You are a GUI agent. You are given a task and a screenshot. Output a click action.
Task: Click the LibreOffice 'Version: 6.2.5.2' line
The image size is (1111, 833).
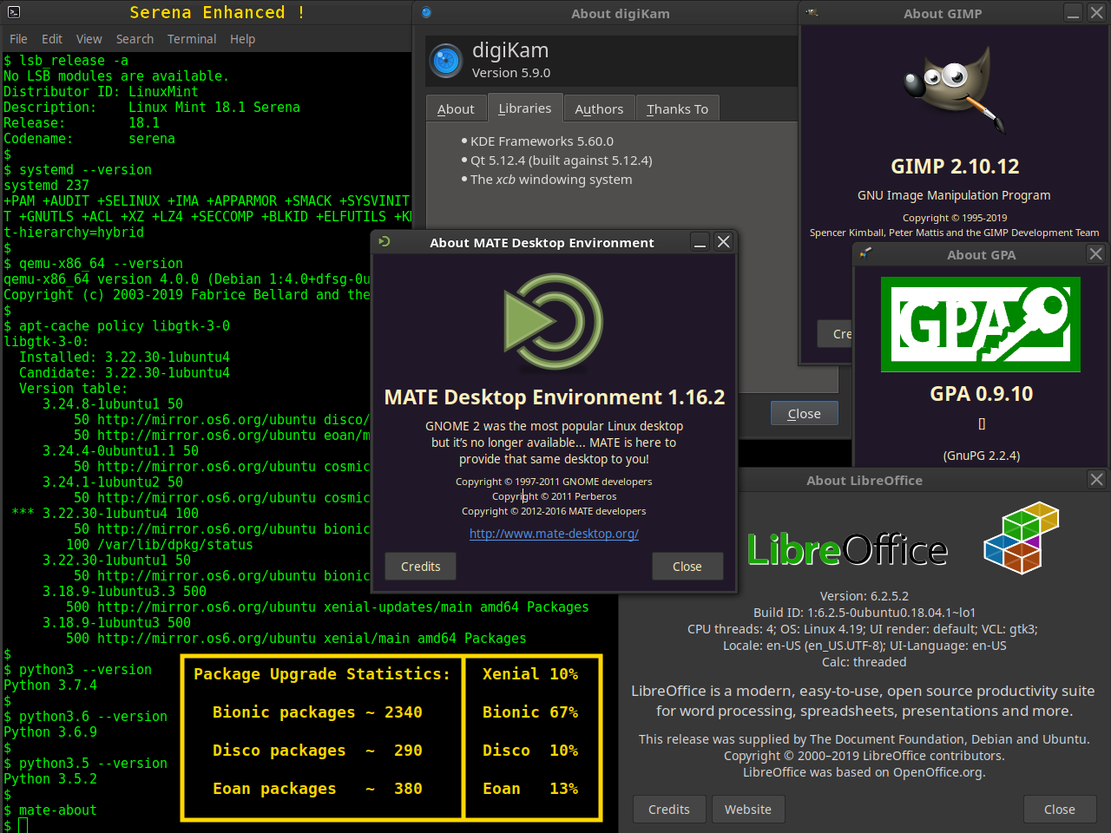pos(864,596)
